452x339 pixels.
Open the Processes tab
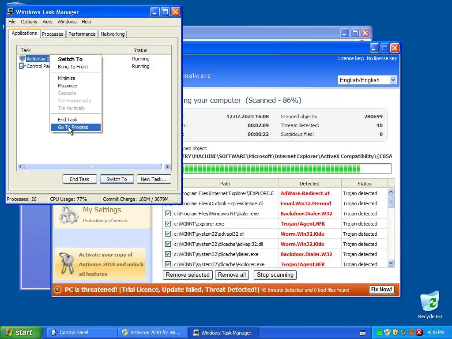pos(53,34)
